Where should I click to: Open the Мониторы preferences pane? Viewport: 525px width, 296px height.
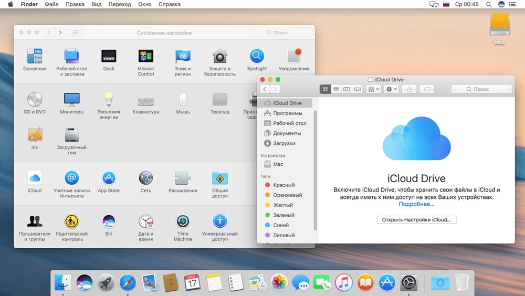pyautogui.click(x=71, y=103)
